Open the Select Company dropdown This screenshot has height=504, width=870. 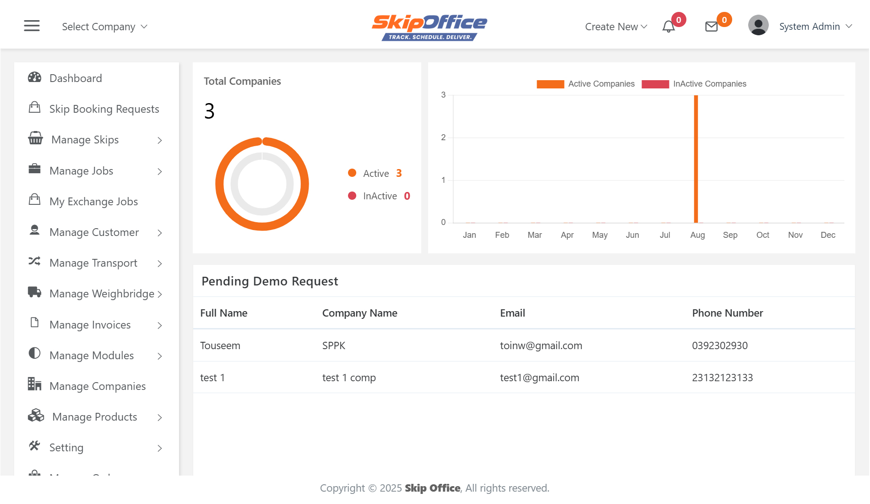pos(104,27)
